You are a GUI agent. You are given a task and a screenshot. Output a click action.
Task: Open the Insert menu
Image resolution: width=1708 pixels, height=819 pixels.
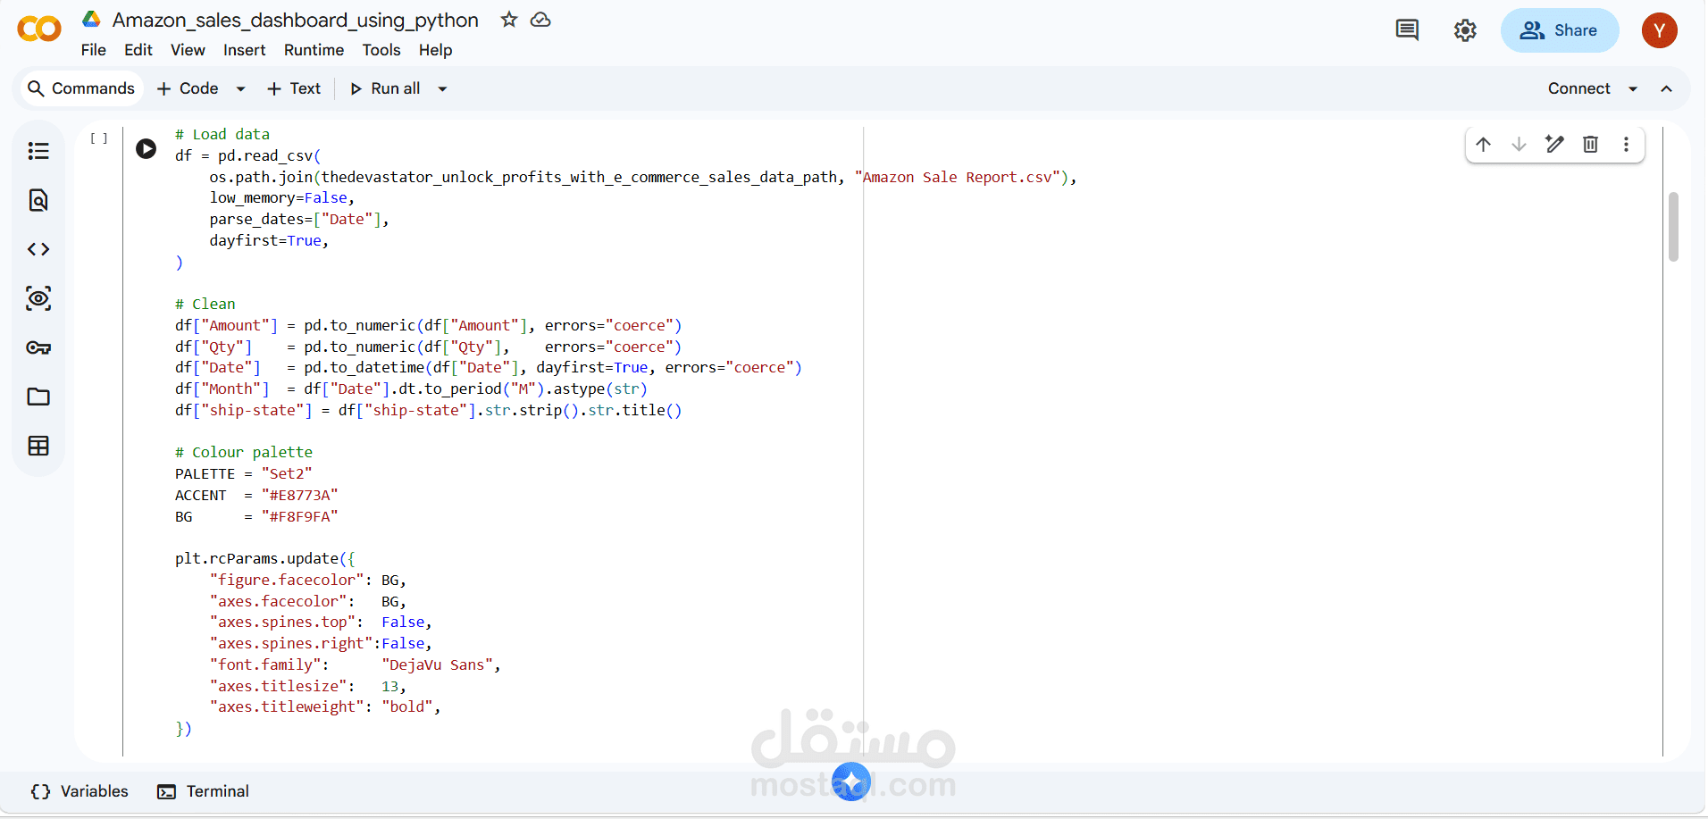pos(244,50)
